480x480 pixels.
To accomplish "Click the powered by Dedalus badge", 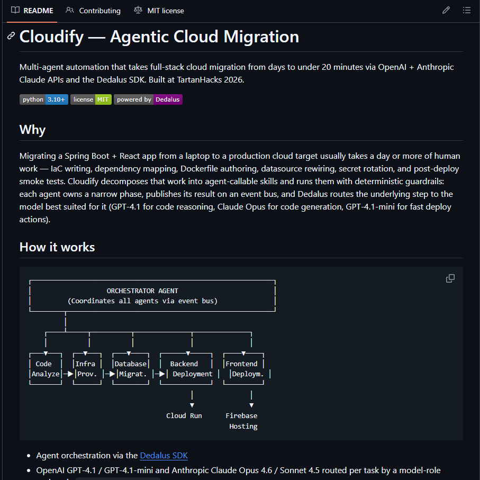I will (148, 99).
